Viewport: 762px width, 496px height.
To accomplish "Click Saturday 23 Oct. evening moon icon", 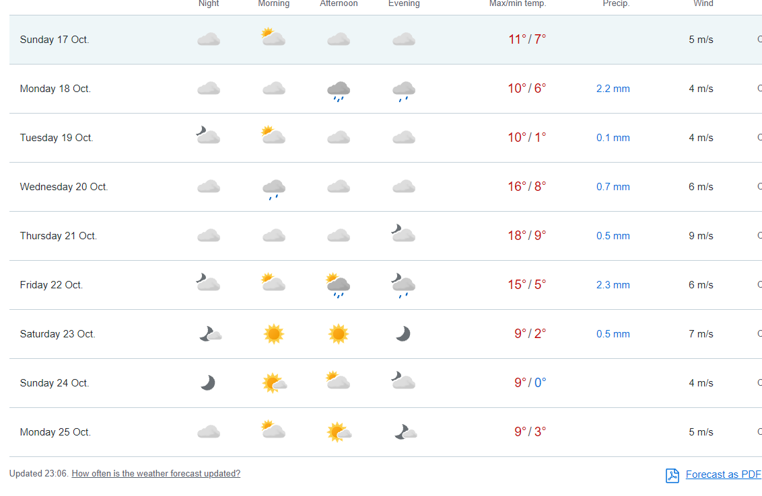I will pyautogui.click(x=403, y=334).
